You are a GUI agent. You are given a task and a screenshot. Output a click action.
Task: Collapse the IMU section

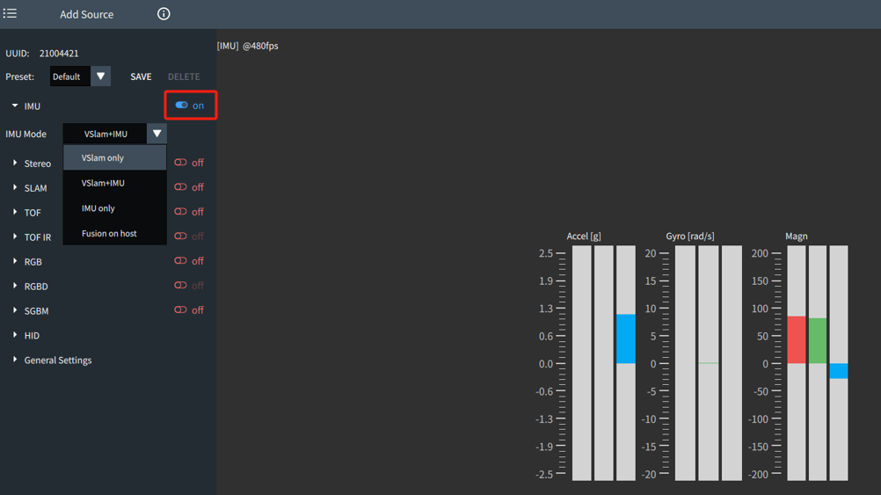coord(15,106)
